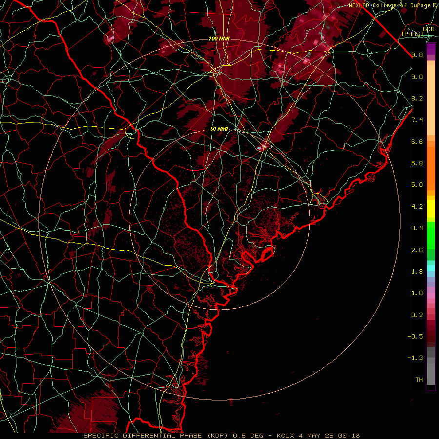Click the "100 NMI" range ring label
Image resolution: width=439 pixels, height=439 pixels.
[219, 39]
